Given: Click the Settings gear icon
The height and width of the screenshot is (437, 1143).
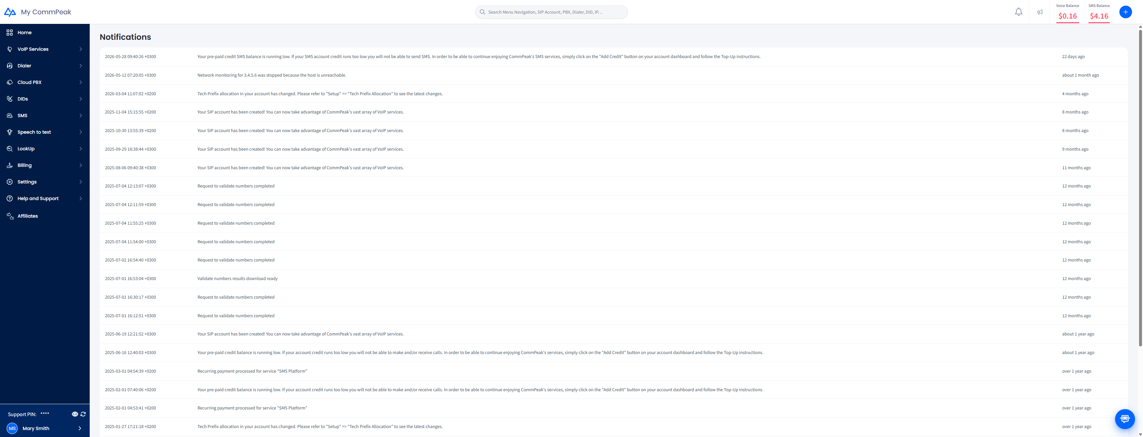Looking at the screenshot, I should click(10, 182).
